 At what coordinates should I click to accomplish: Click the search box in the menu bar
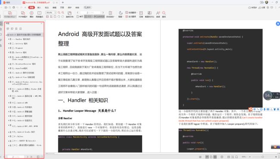87,7
